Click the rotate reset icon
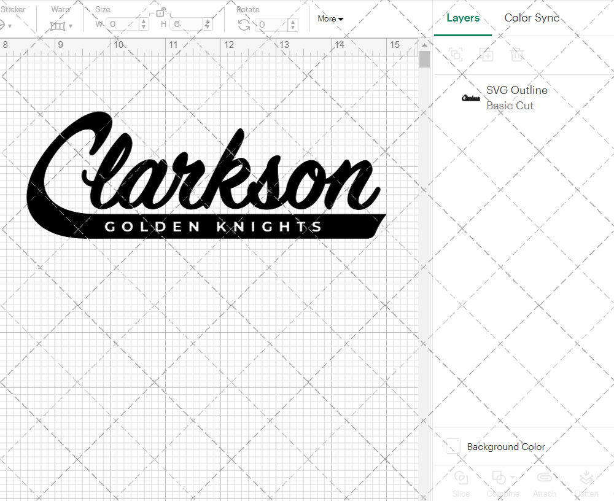This screenshot has height=501, width=614. tap(244, 24)
